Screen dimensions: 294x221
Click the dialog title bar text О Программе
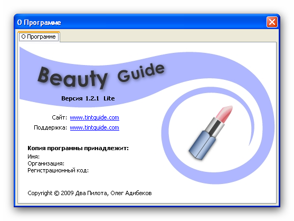[x=39, y=23]
